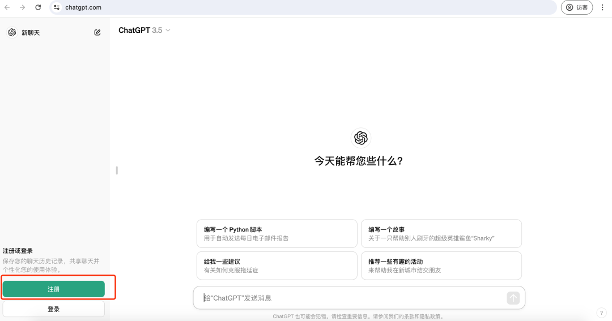
Task: Open the help question mark icon
Action: point(601,313)
